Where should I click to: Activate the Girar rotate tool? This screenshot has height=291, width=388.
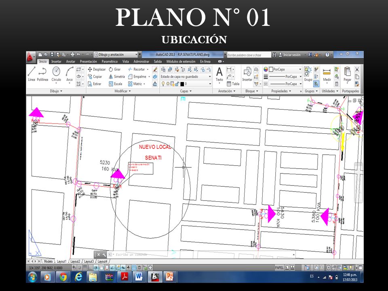(115, 70)
